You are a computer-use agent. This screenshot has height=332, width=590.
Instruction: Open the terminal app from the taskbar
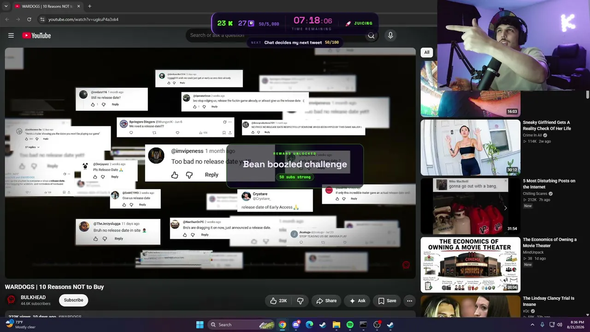pos(363,325)
